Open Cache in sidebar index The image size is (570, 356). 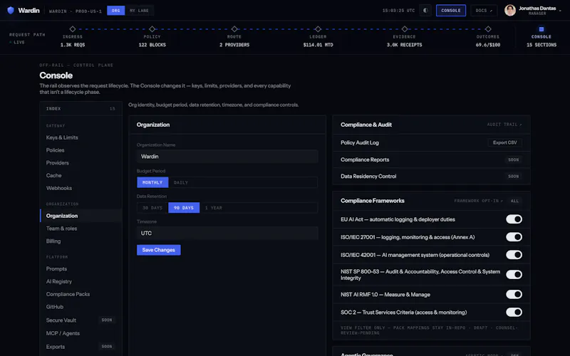(54, 175)
